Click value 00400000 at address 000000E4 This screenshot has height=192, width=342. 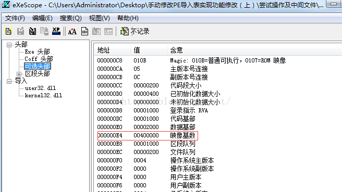[x=146, y=135]
